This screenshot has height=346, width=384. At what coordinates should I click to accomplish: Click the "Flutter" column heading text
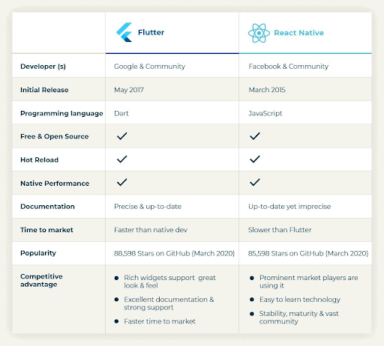pyautogui.click(x=151, y=32)
